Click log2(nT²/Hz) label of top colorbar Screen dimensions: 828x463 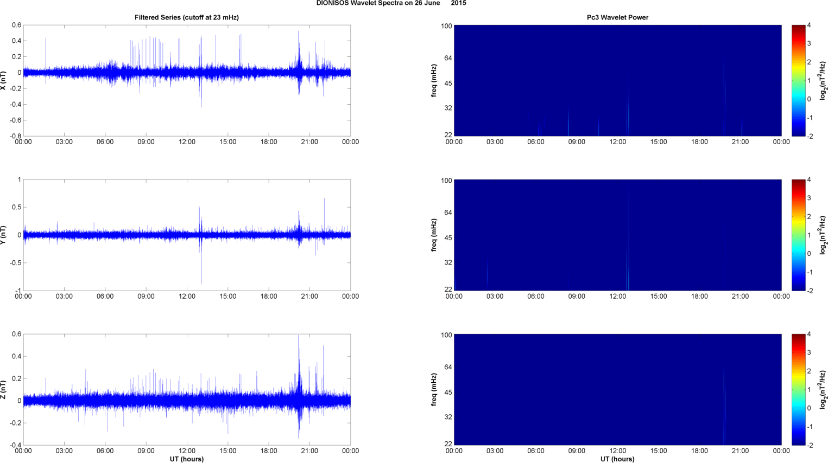click(x=824, y=81)
